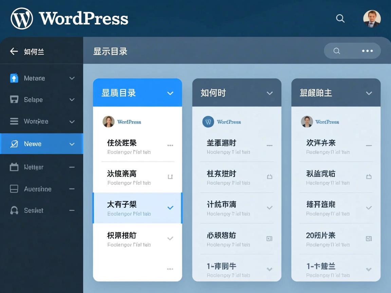
Task: Click the calendar icon next to Nettger
Action: tap(14, 167)
